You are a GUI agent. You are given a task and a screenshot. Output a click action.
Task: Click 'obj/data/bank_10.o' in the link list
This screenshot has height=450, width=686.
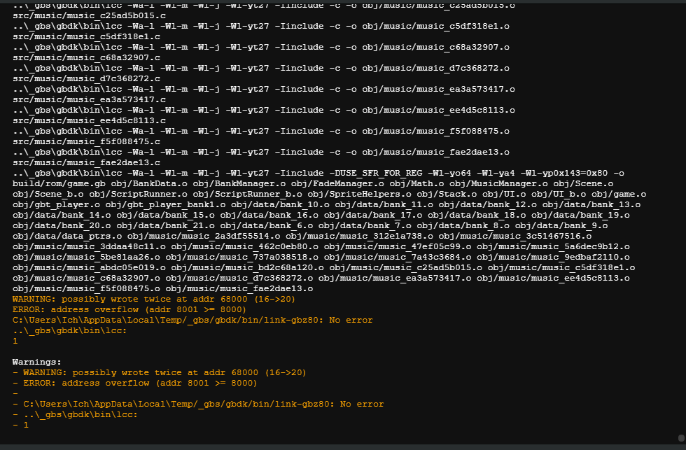click(x=280, y=204)
